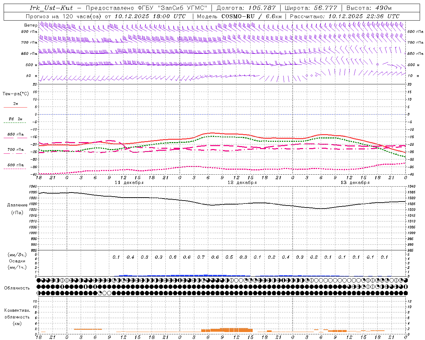
Task: Select the 10 м wind level label on left
Action: pyautogui.click(x=32, y=76)
